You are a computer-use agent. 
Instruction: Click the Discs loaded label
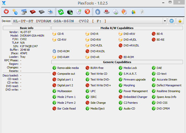pyautogui.click(x=11, y=75)
